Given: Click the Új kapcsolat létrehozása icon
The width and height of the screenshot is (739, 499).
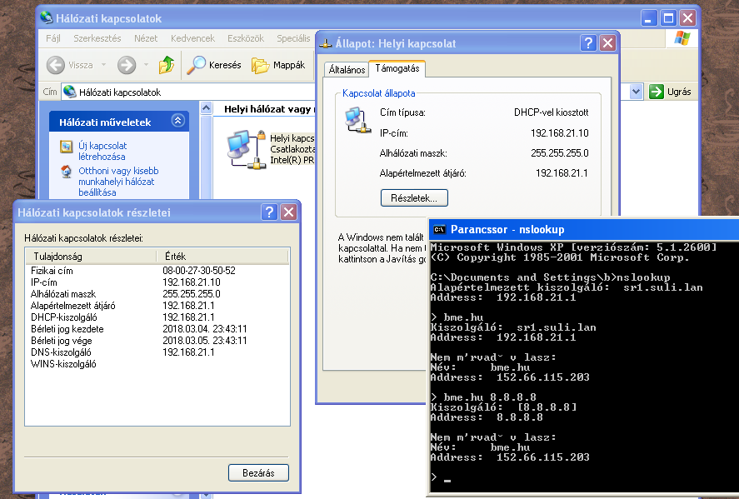Looking at the screenshot, I should point(67,147).
